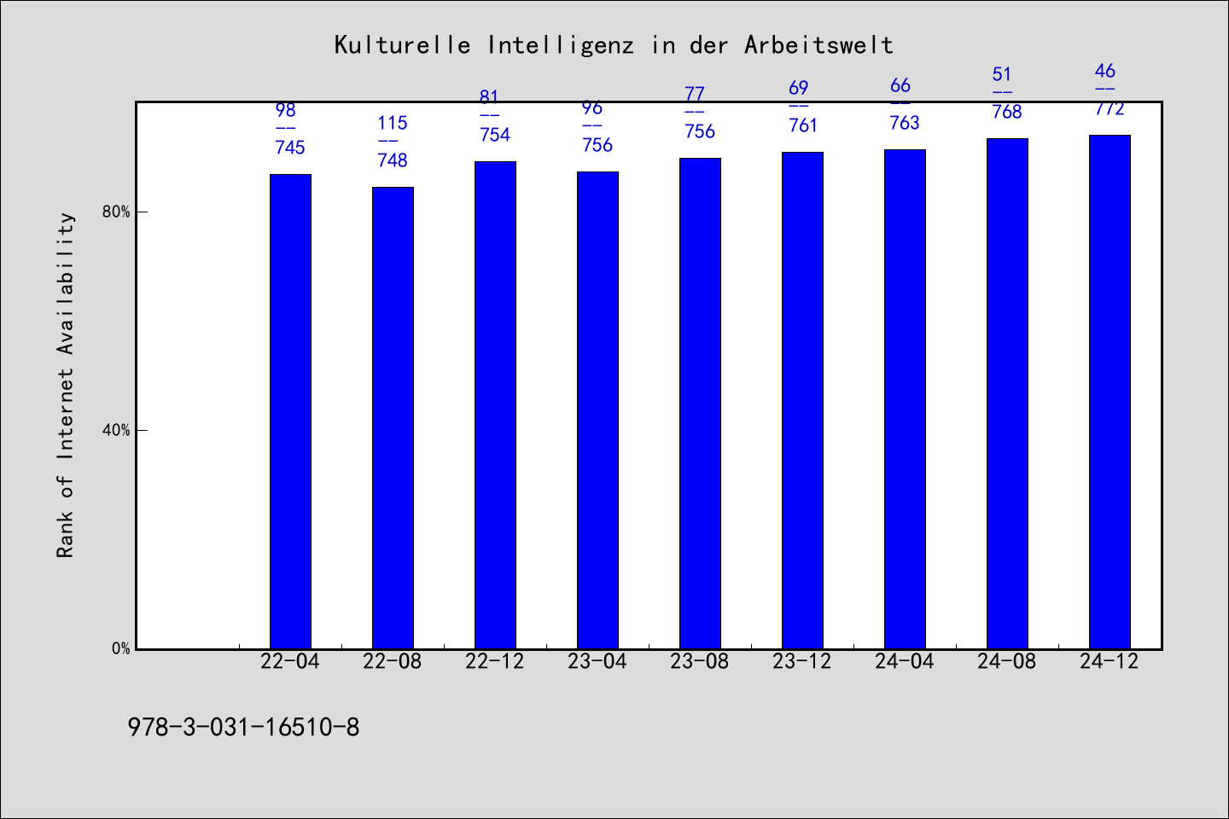The width and height of the screenshot is (1229, 819).
Task: Click the rank 98 above the 22-04 bar
Action: click(x=285, y=110)
